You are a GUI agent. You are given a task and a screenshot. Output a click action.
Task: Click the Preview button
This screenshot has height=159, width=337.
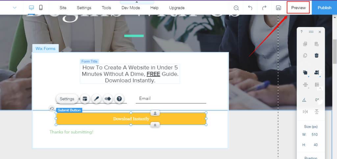point(298,8)
